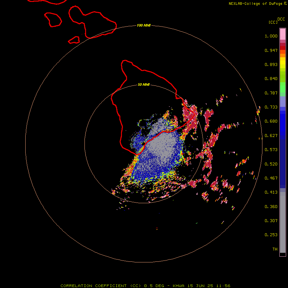This screenshot has height=288, width=288.
Task: Click the 50 NMI range ring label
Action: tap(144, 85)
